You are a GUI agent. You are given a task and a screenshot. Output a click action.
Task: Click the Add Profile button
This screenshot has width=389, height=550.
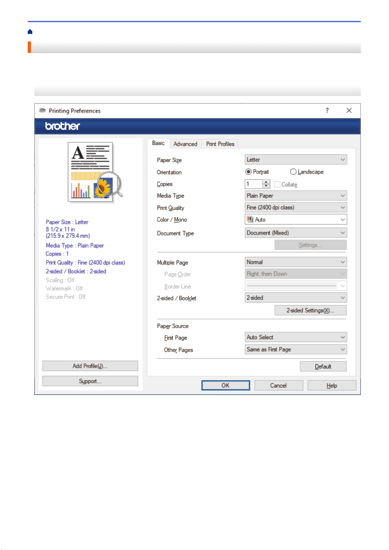tap(90, 366)
